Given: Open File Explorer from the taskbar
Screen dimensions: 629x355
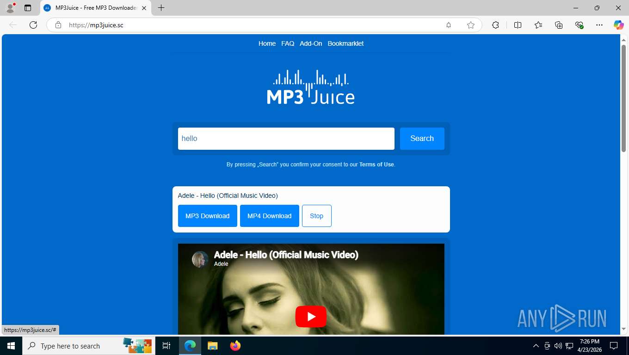Looking at the screenshot, I should pos(213,346).
